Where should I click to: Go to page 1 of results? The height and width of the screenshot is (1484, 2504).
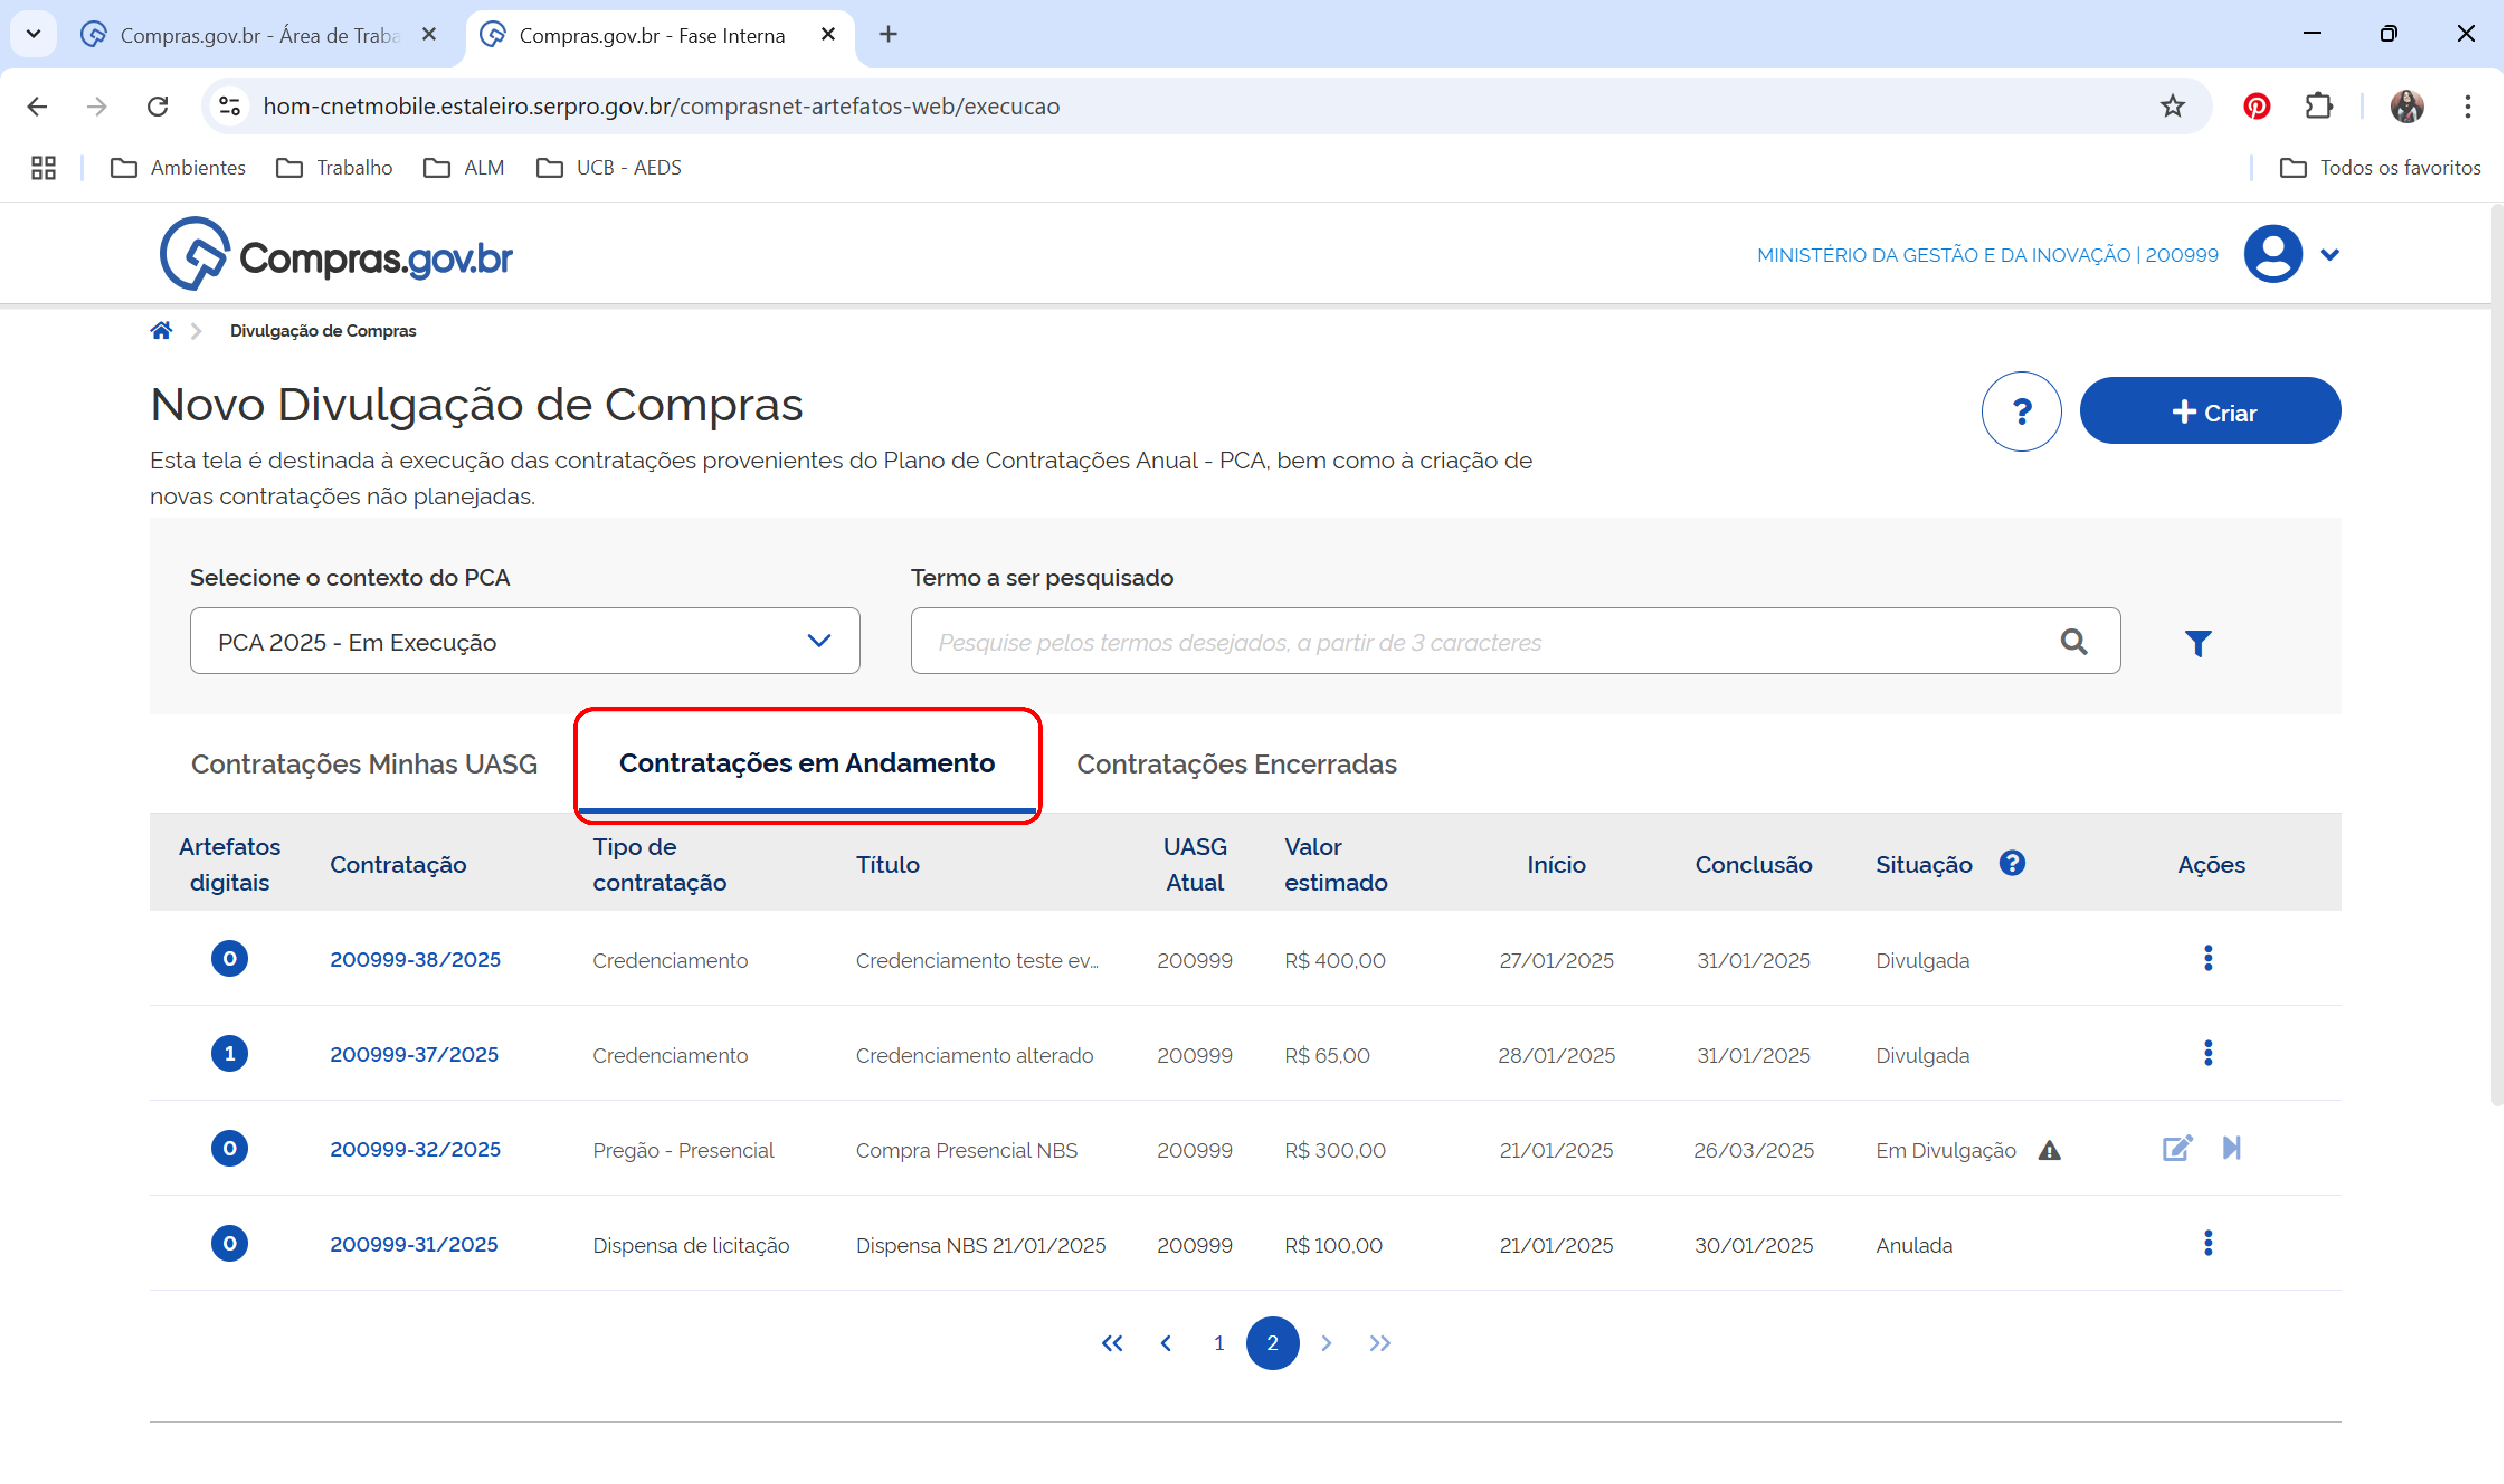pyautogui.click(x=1219, y=1343)
